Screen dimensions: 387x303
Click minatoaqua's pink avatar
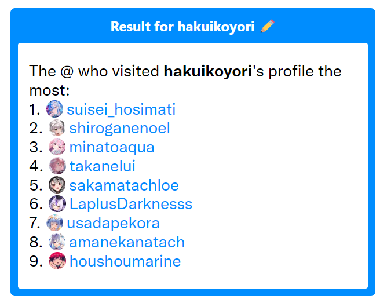(x=57, y=147)
